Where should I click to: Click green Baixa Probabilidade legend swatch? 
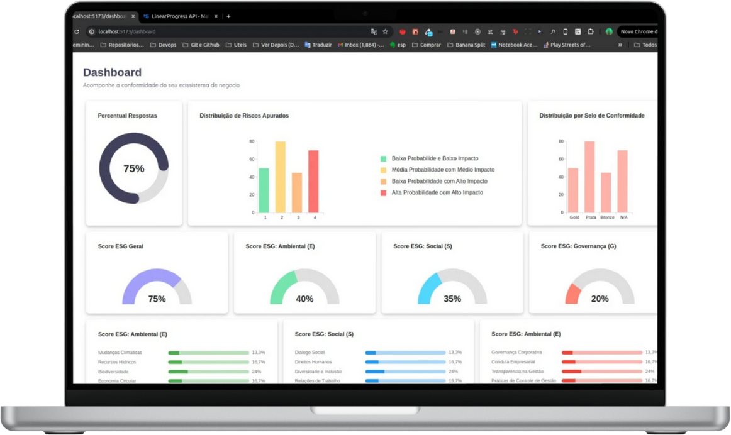383,159
